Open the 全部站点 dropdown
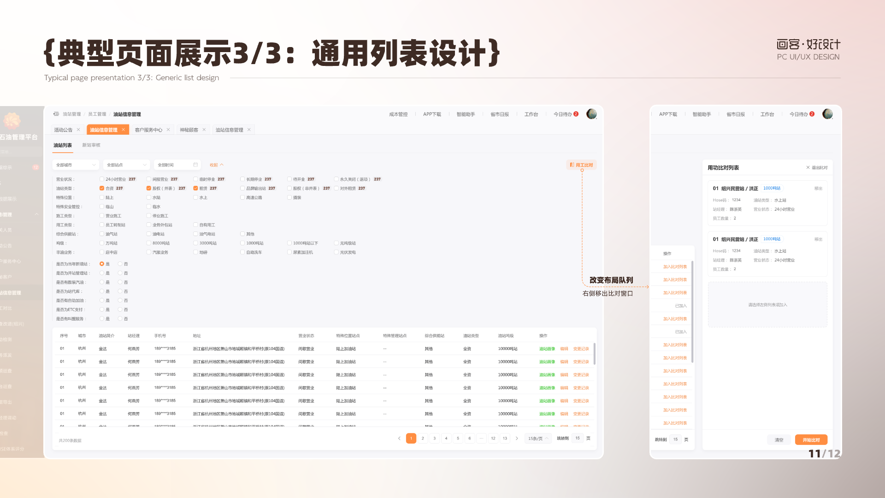 click(x=126, y=165)
